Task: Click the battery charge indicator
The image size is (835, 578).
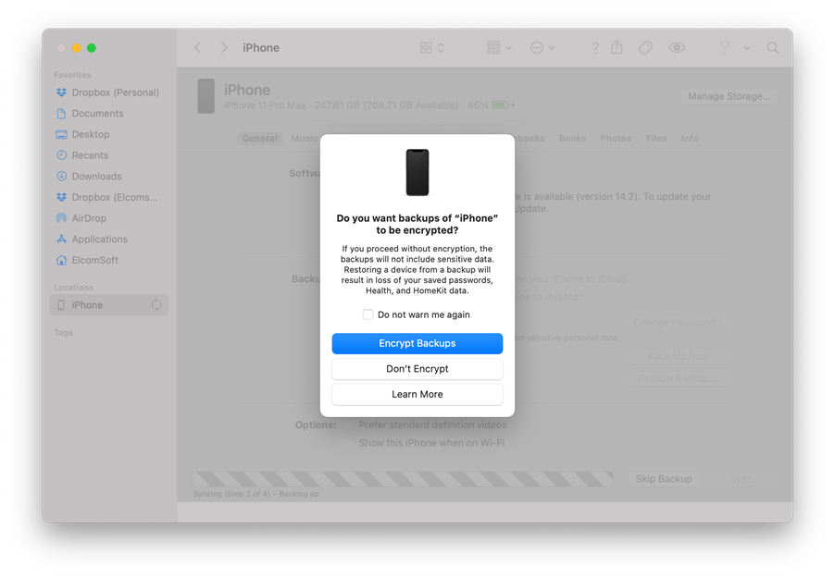Action: click(x=503, y=105)
